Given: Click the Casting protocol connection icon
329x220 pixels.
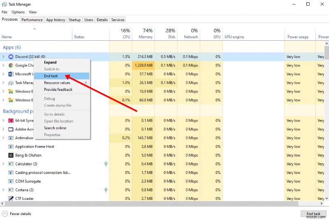Looking at the screenshot, I should click(11, 173).
